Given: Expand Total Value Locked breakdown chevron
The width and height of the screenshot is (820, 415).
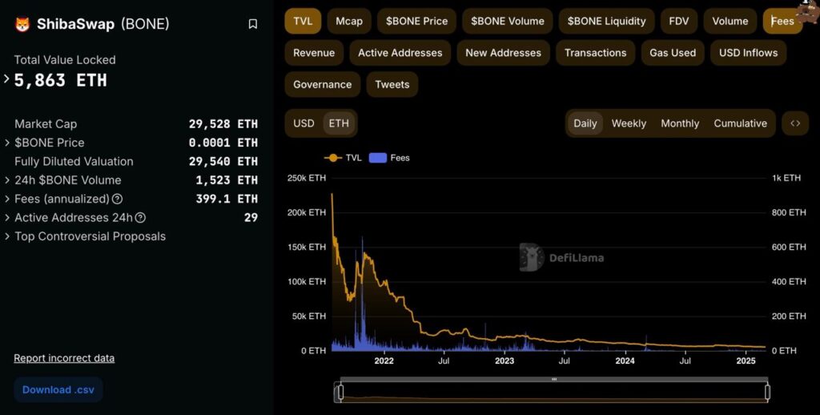Looking at the screenshot, I should (6, 79).
